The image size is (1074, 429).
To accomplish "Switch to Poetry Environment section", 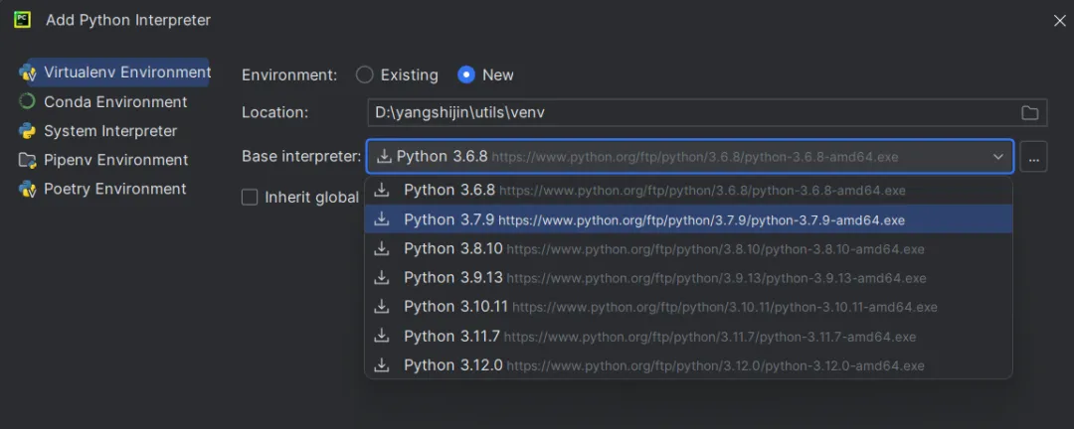I will point(114,189).
